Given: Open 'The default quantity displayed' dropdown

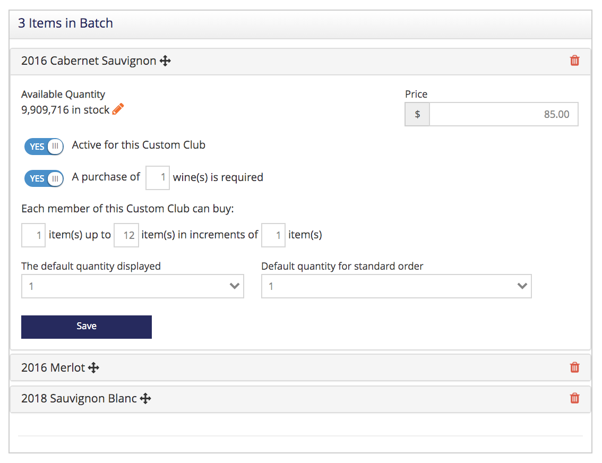Looking at the screenshot, I should 132,286.
